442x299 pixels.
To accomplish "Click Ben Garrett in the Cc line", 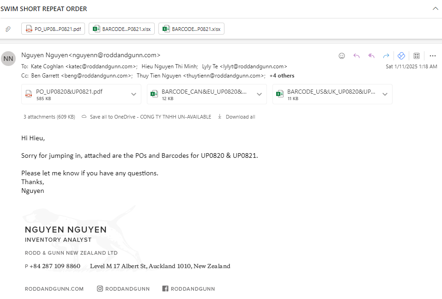I will pos(81,76).
